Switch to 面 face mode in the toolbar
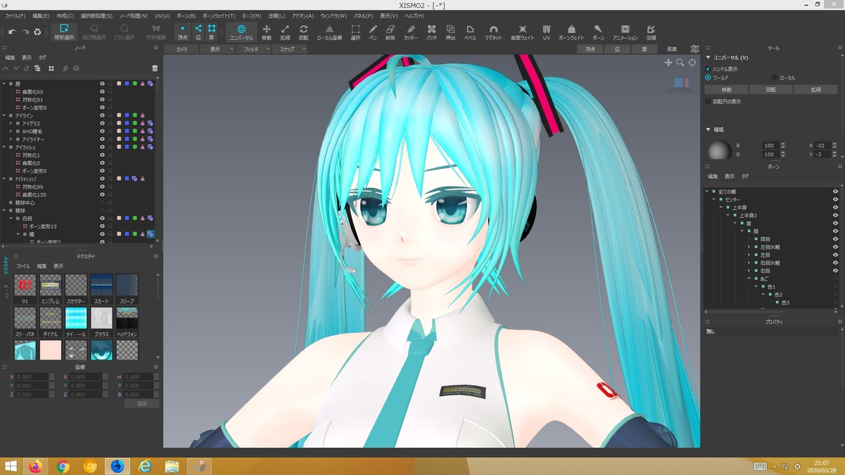 [x=212, y=32]
